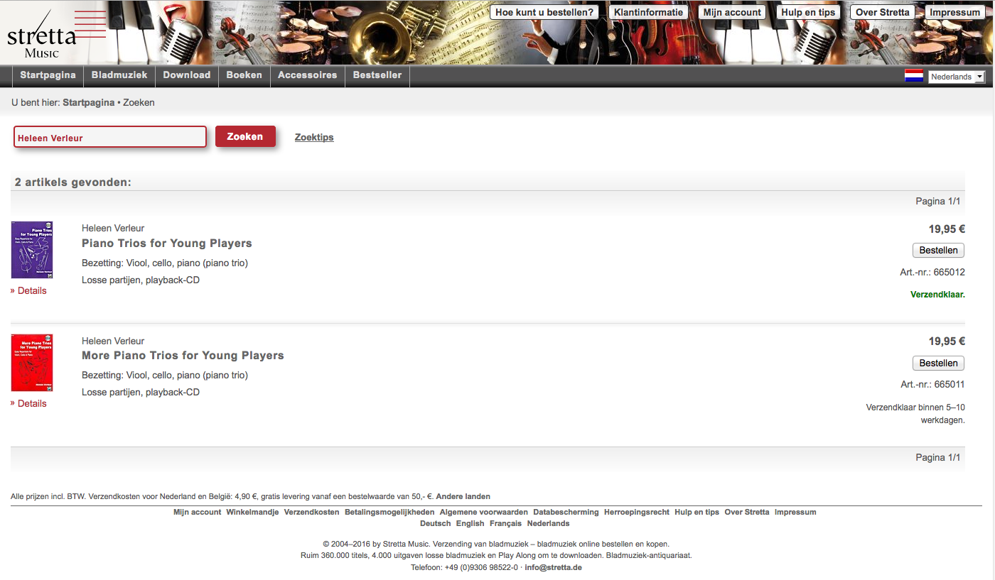Switch language to Deutsch in footer
Viewport: 995px width, 580px height.
(436, 523)
